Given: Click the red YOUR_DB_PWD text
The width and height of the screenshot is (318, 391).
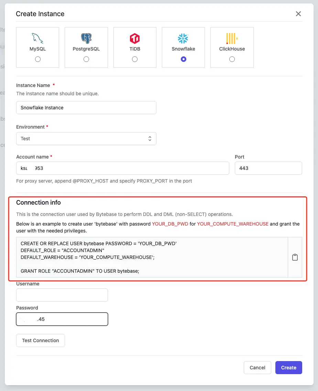Looking at the screenshot, I should click(170, 224).
